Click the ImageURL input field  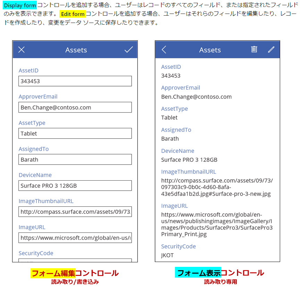point(75,238)
